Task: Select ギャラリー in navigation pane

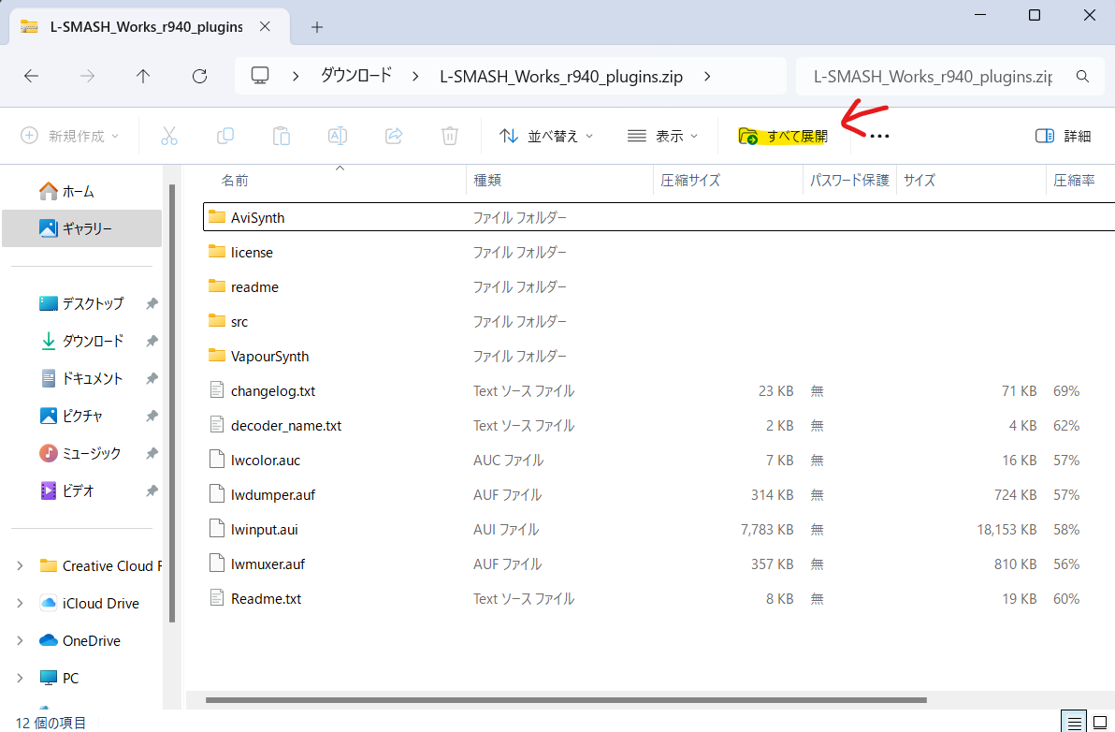Action: (x=81, y=228)
